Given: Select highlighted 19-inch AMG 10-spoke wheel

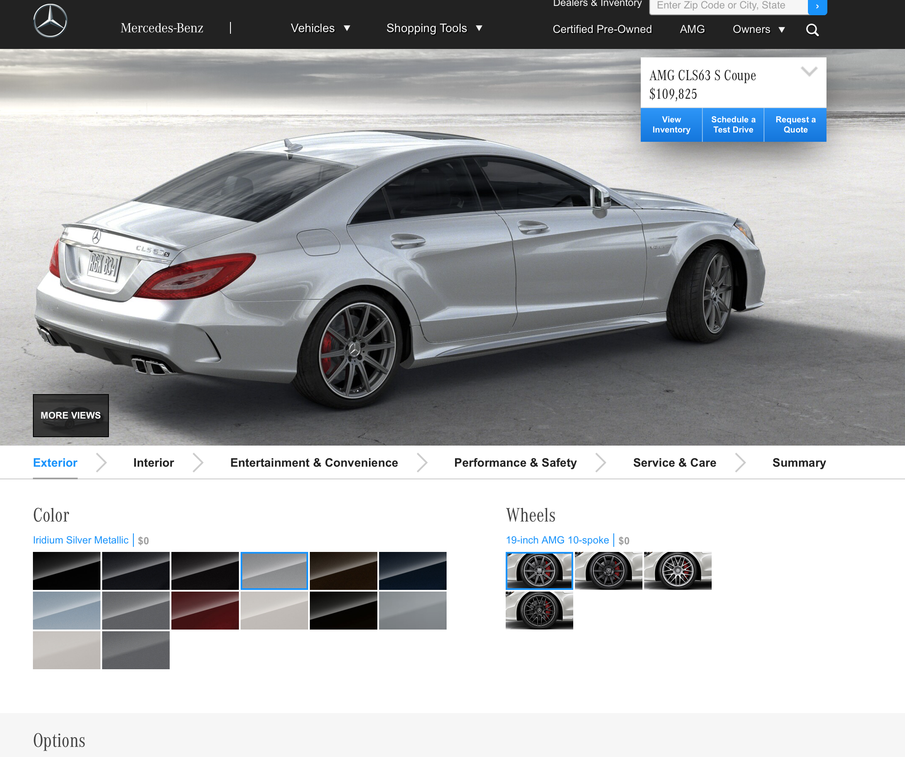Looking at the screenshot, I should tap(539, 571).
